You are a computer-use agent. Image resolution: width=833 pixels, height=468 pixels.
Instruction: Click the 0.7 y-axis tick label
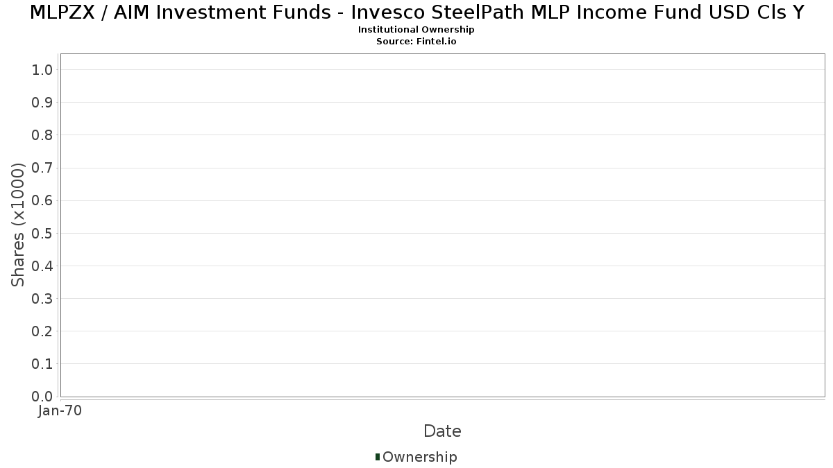tap(42, 168)
